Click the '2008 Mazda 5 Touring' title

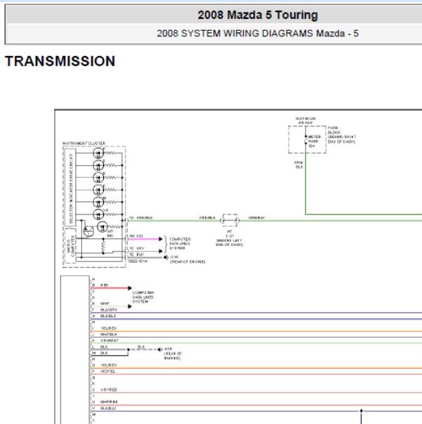click(x=258, y=15)
